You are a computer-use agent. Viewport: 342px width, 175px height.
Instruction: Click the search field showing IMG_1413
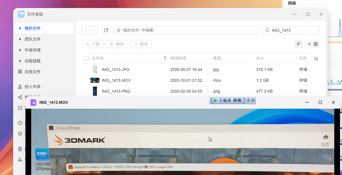point(291,30)
